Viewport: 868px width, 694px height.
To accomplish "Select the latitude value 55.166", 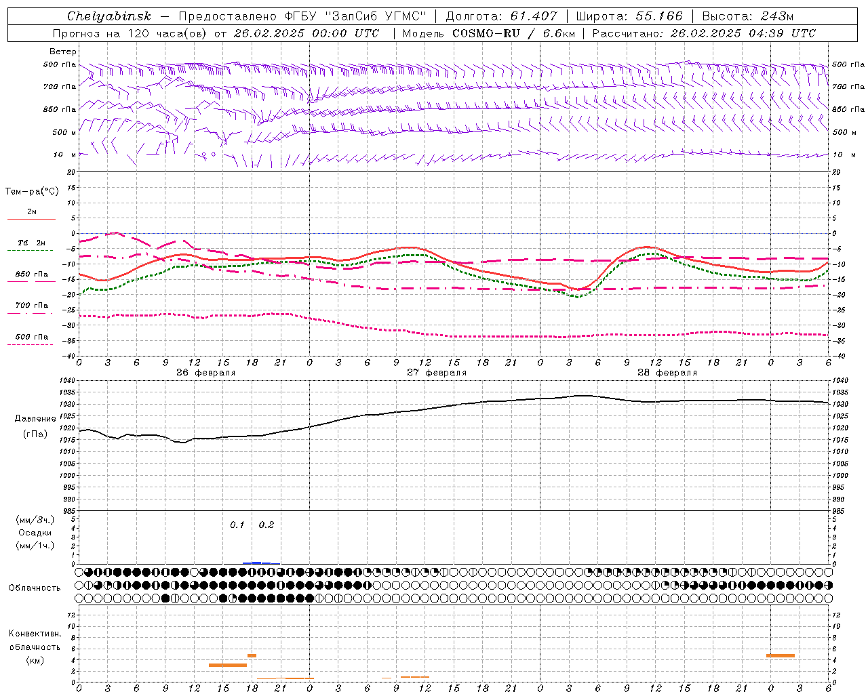I will point(658,16).
